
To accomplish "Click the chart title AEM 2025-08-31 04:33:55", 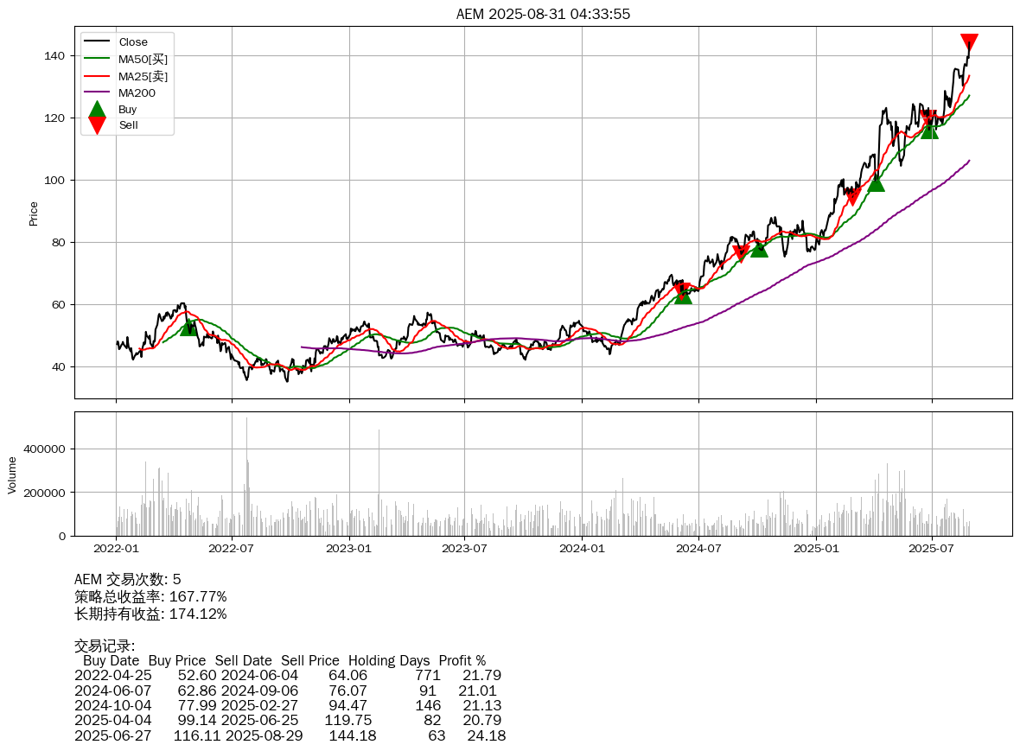I will pos(543,14).
